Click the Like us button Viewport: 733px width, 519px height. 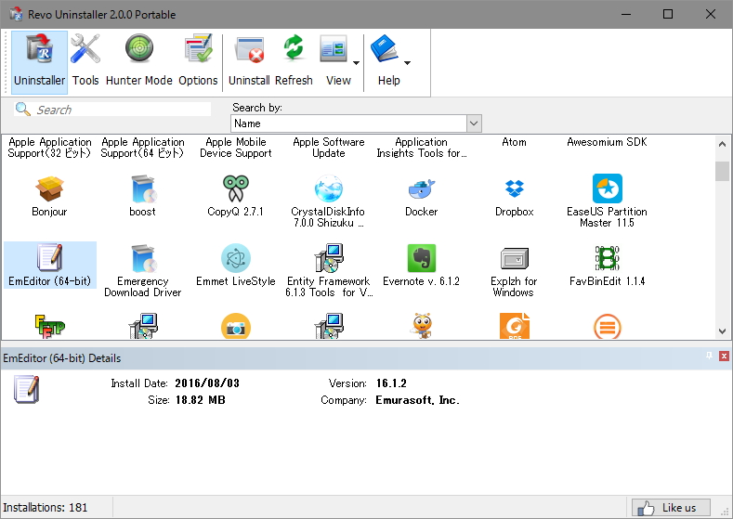[x=671, y=507]
